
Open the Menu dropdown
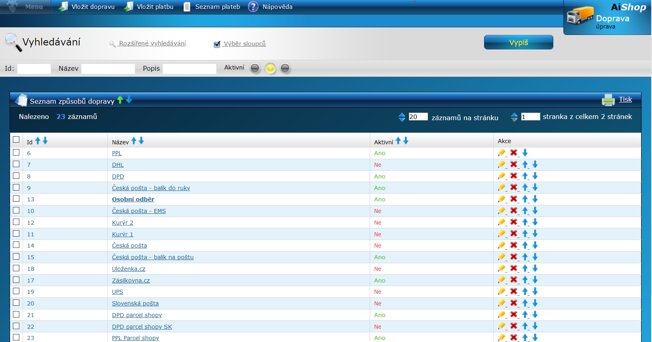tap(26, 7)
